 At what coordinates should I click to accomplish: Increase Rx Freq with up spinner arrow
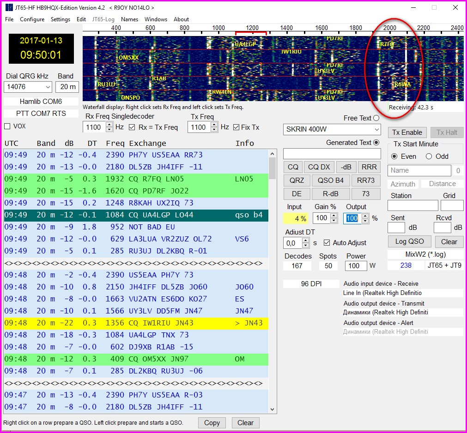[x=109, y=125]
